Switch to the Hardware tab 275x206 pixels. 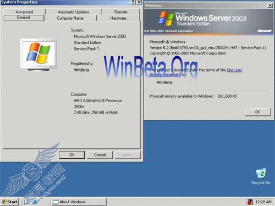118,18
